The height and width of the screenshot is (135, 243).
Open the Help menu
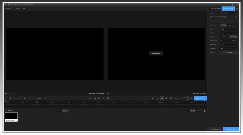(32, 5)
